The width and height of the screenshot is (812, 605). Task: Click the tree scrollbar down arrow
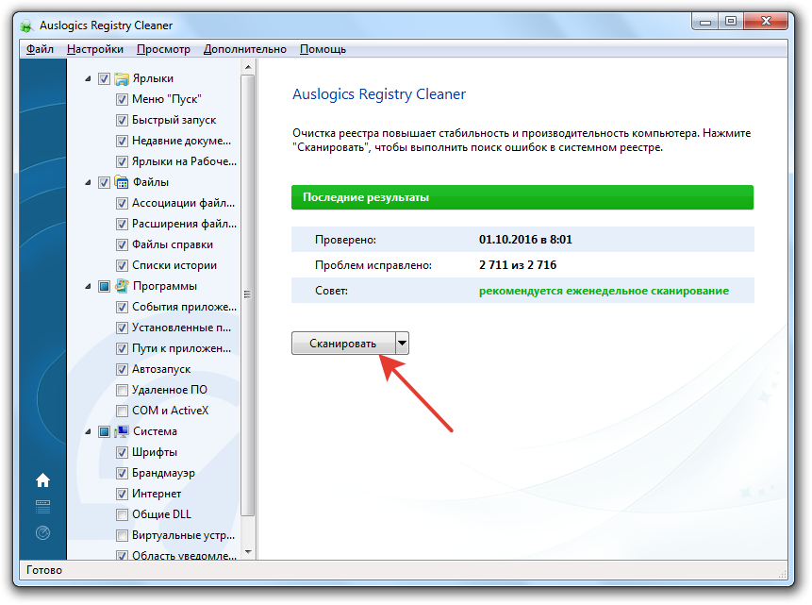point(248,552)
